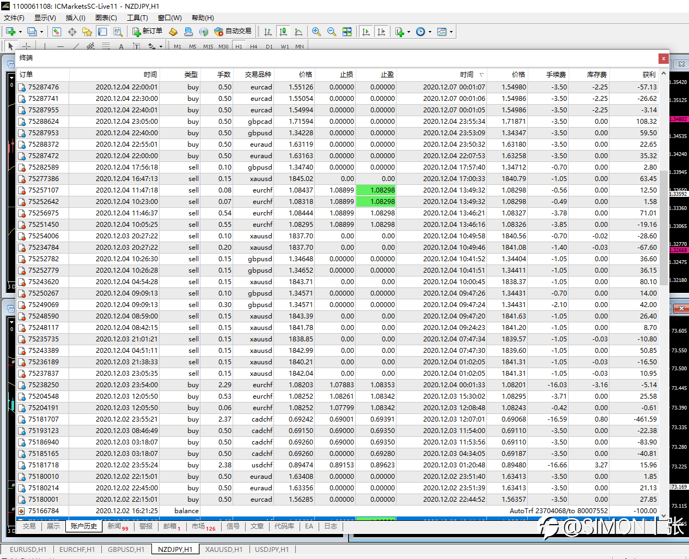
Task: Select the bar chart type icon
Action: click(268, 32)
